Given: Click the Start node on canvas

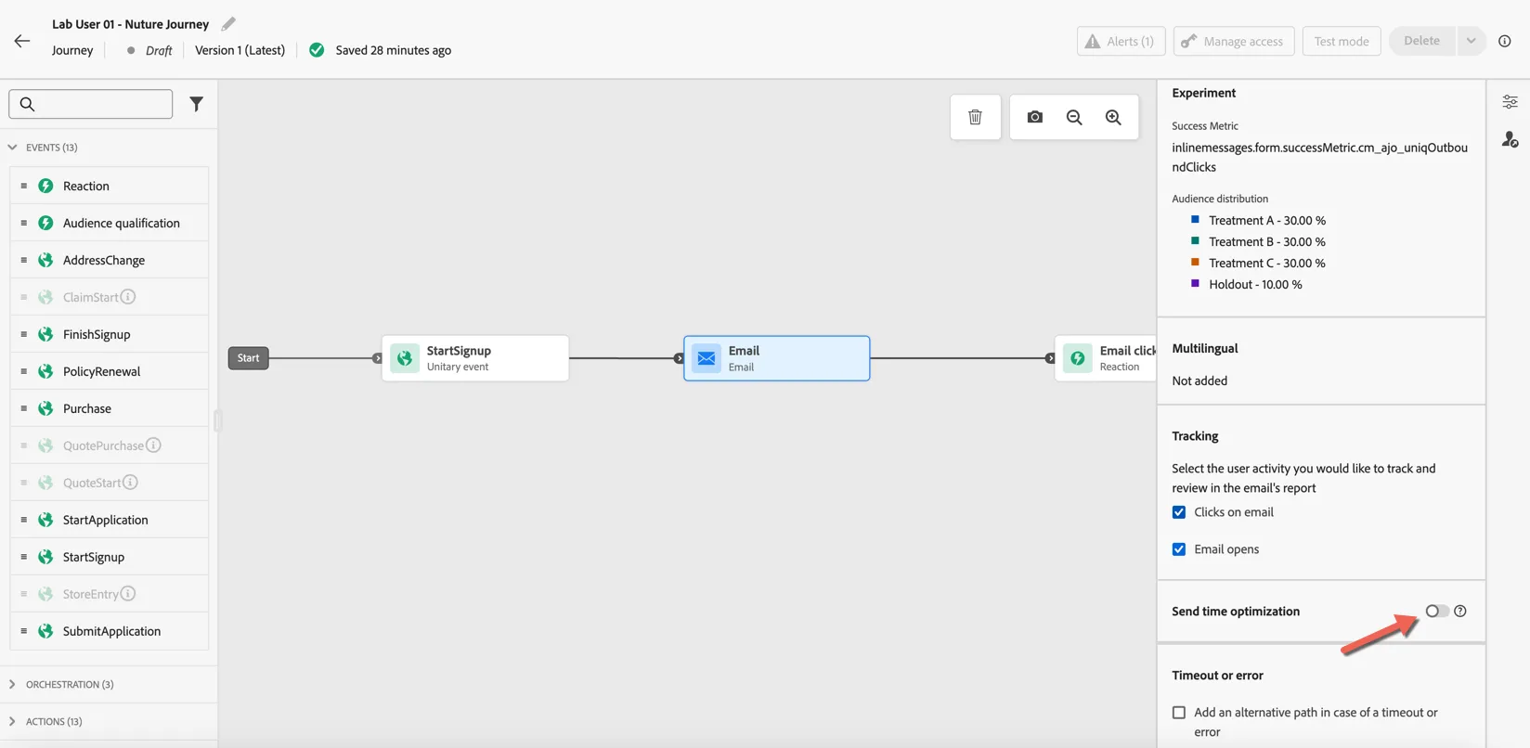Looking at the screenshot, I should 249,358.
